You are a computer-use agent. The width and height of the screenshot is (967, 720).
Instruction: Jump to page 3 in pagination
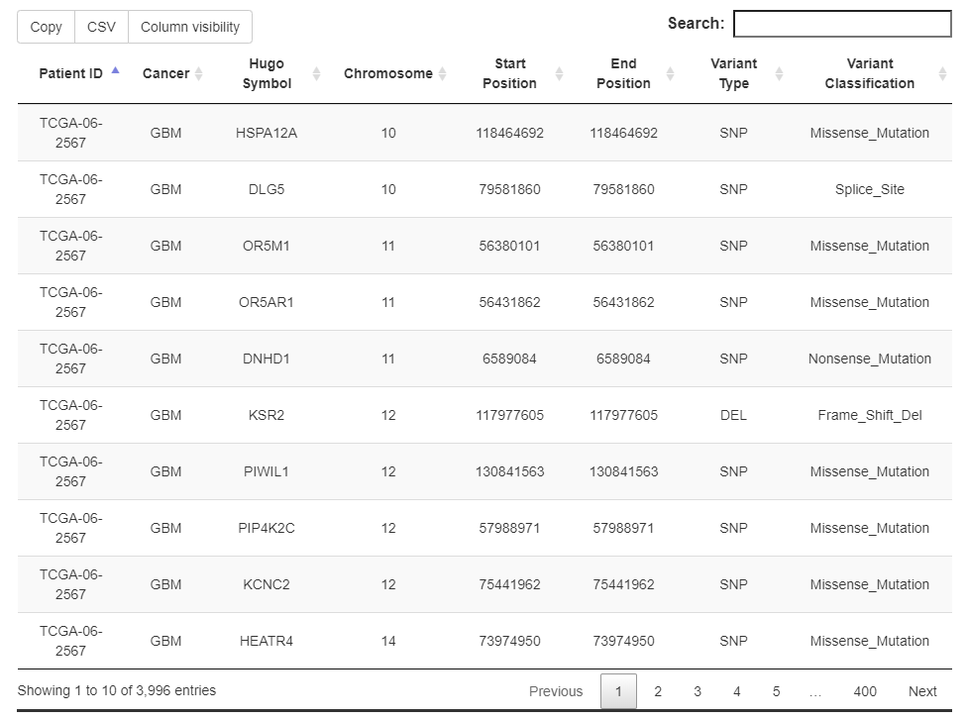coord(698,691)
